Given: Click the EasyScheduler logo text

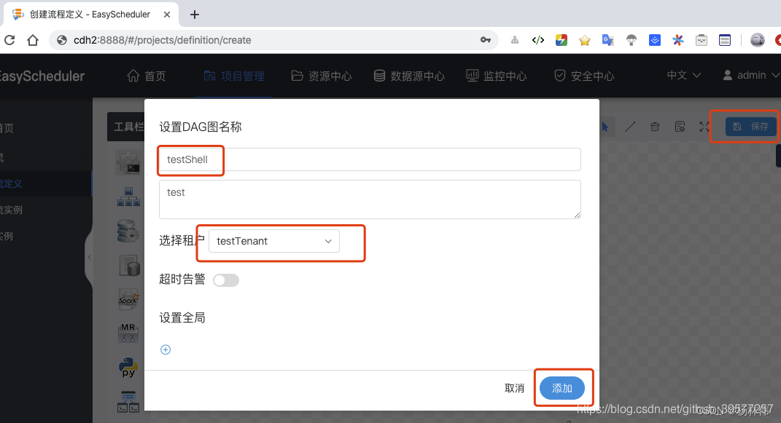Looking at the screenshot, I should point(42,76).
